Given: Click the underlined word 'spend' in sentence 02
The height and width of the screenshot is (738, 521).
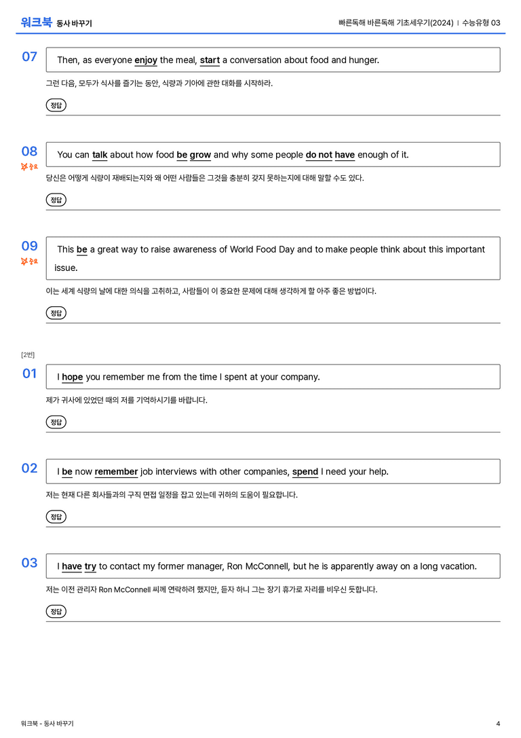Looking at the screenshot, I should click(305, 472).
